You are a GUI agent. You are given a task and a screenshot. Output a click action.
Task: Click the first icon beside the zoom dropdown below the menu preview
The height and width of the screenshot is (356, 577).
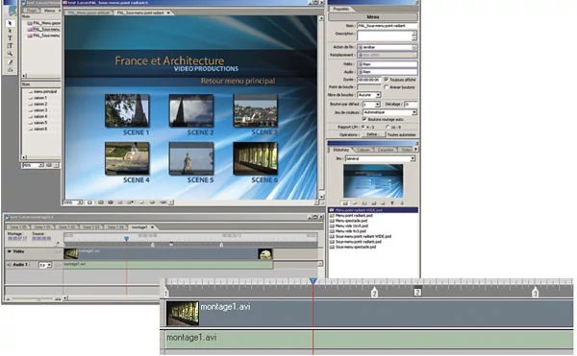[89, 202]
